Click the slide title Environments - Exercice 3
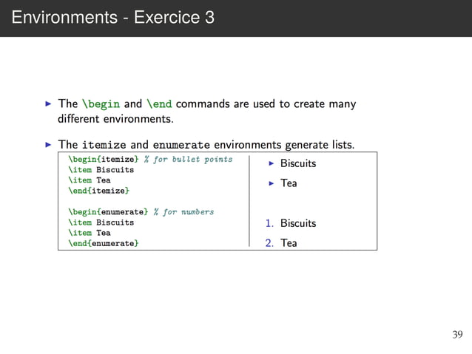472x354 pixels. coord(113,17)
